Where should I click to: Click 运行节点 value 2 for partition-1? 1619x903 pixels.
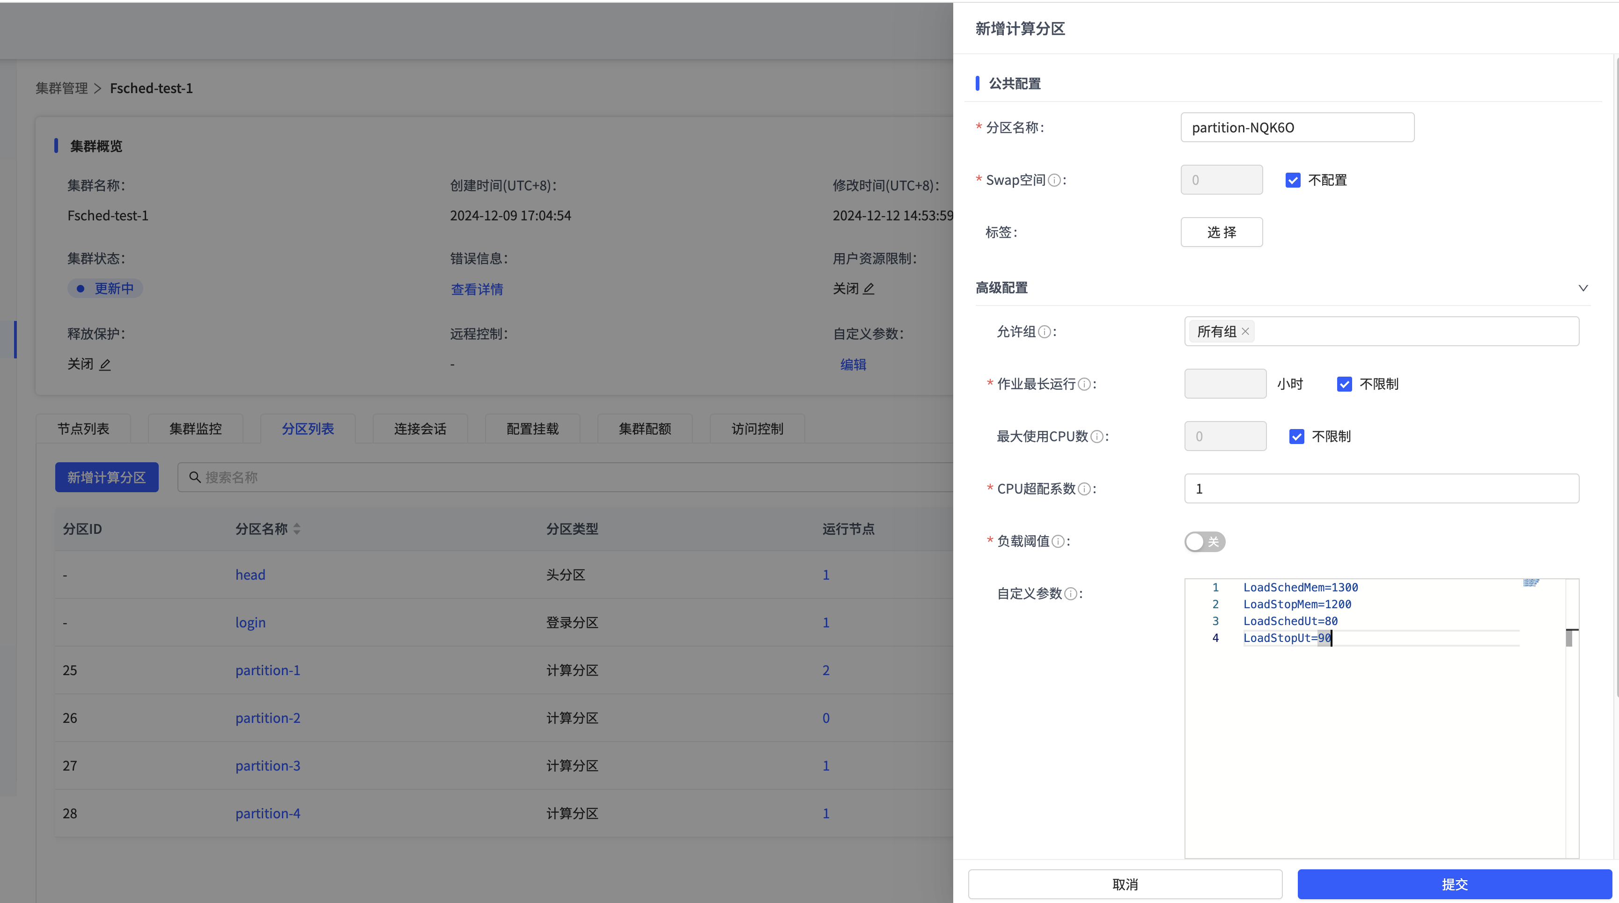(826, 670)
